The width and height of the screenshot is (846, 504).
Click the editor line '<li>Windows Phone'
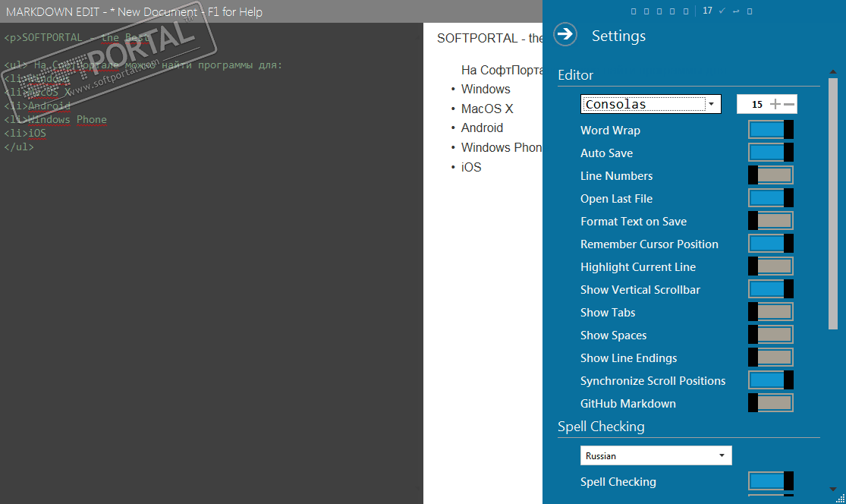[55, 119]
